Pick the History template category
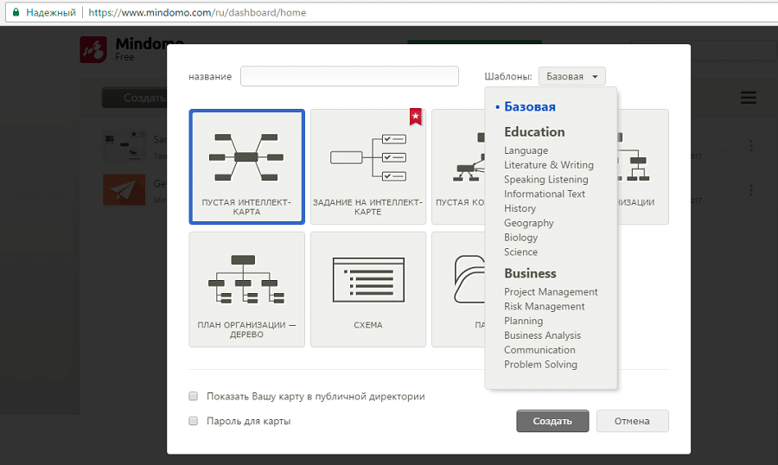Image resolution: width=778 pixels, height=465 pixels. pyautogui.click(x=520, y=208)
